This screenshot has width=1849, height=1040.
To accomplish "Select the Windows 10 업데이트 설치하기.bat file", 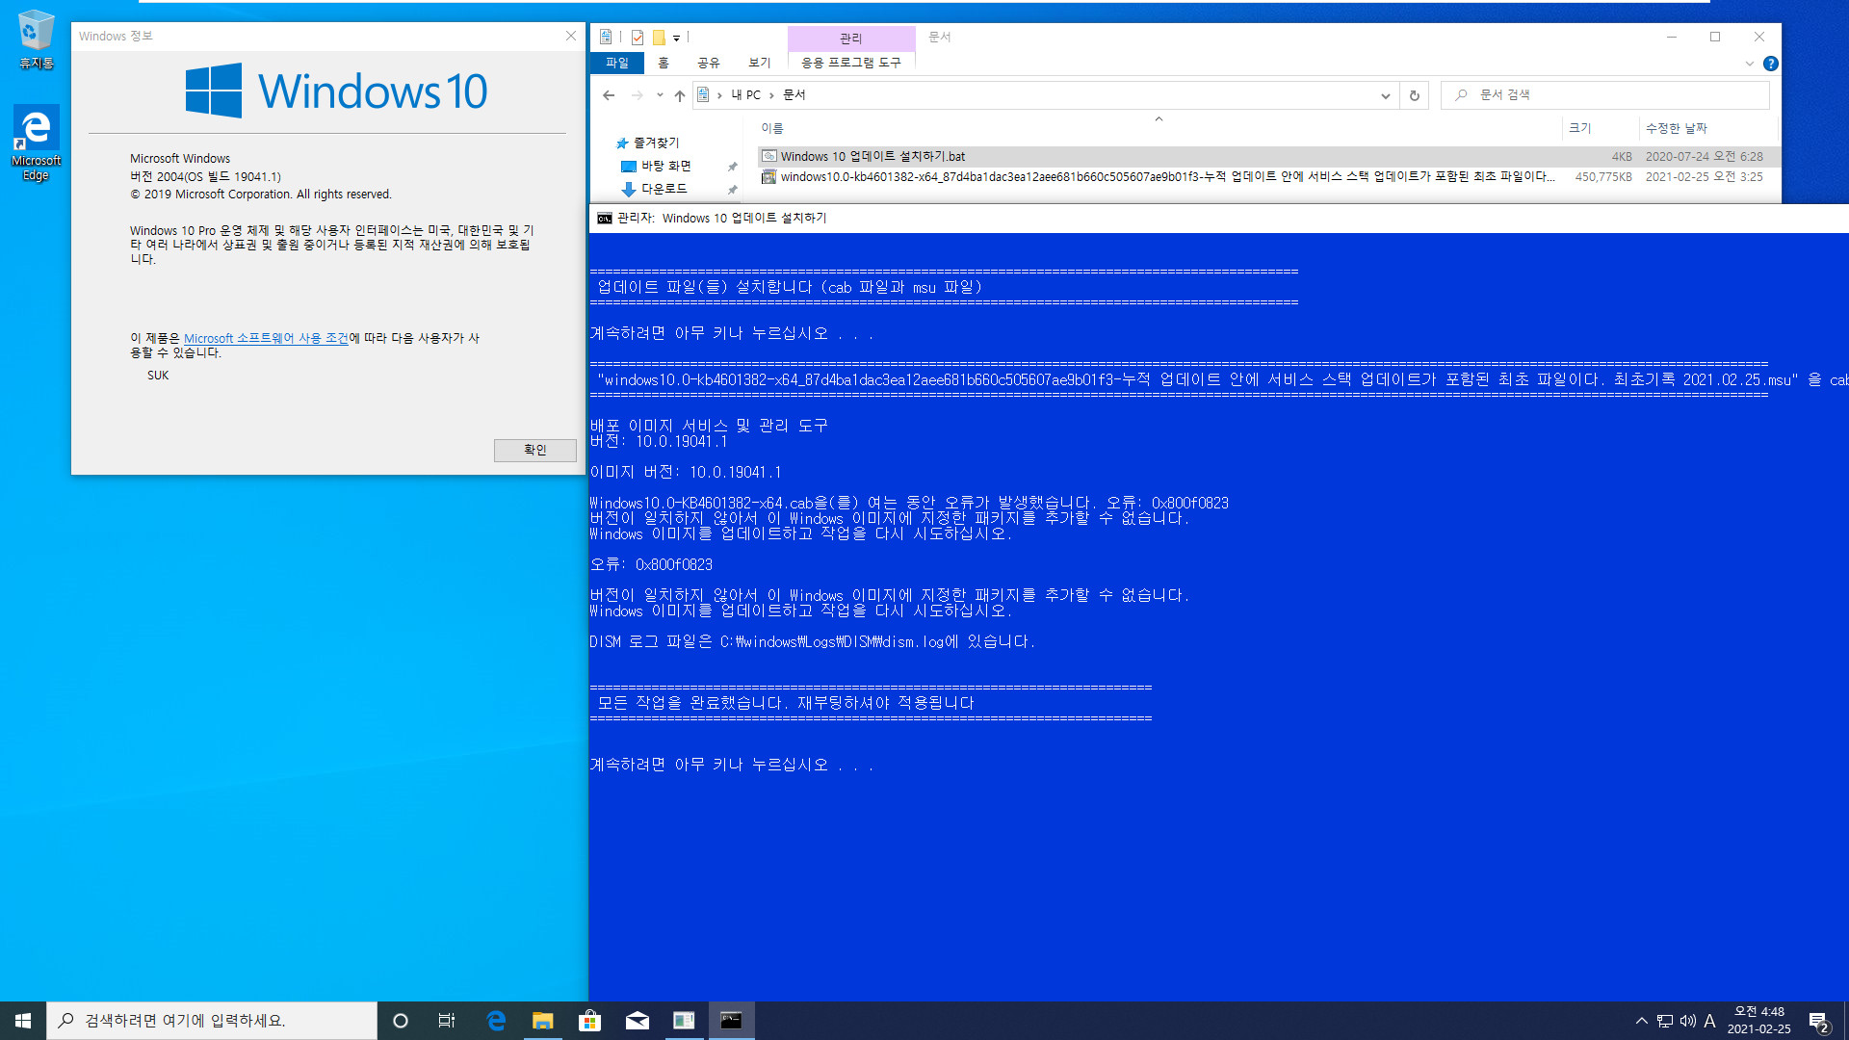I will click(x=1268, y=156).
